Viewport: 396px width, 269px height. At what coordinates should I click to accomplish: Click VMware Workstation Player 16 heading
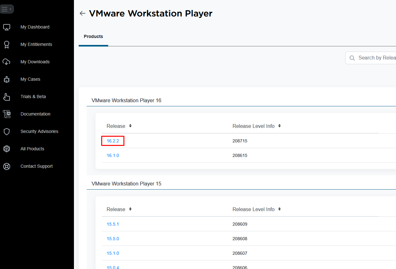(x=126, y=101)
